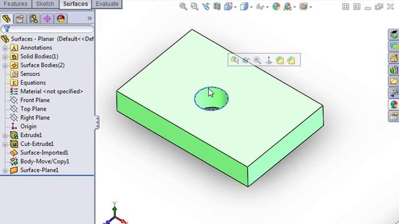This screenshot has height=224, width=399.
Task: Expand manager tabs with double chevron
Action: tap(89, 18)
